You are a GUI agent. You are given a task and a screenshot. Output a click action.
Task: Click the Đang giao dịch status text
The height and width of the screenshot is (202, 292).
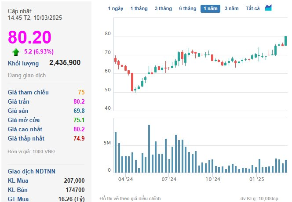(27, 76)
